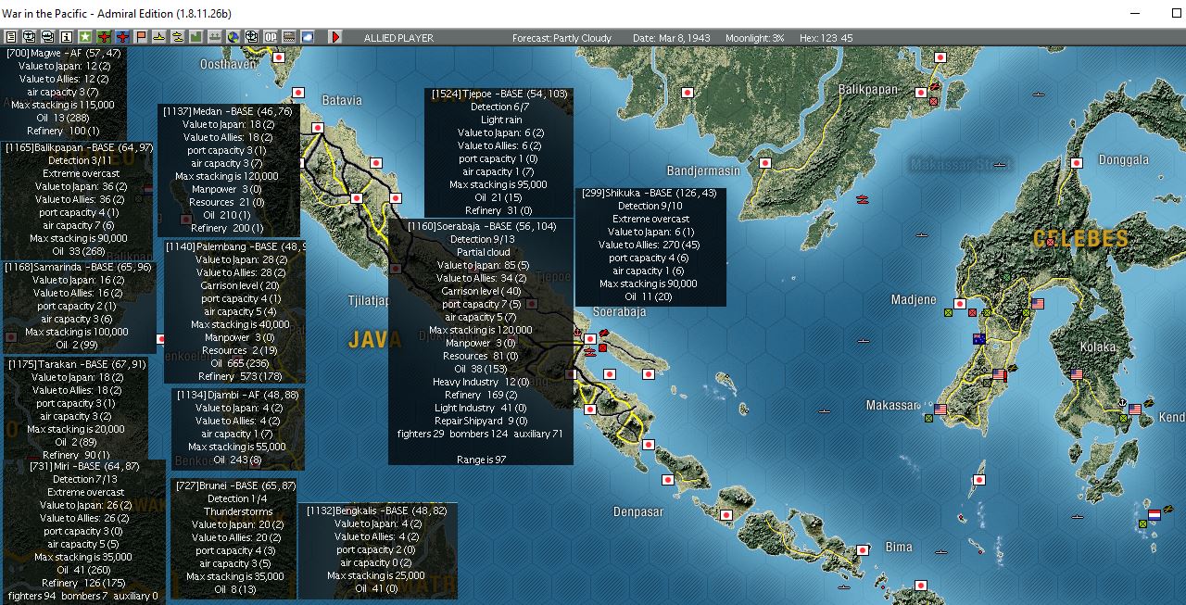Click the Soerabaja 'Repair Shipyard 9 (0)' line

481,421
